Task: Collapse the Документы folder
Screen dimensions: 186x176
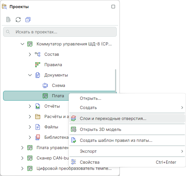Action: [30, 75]
